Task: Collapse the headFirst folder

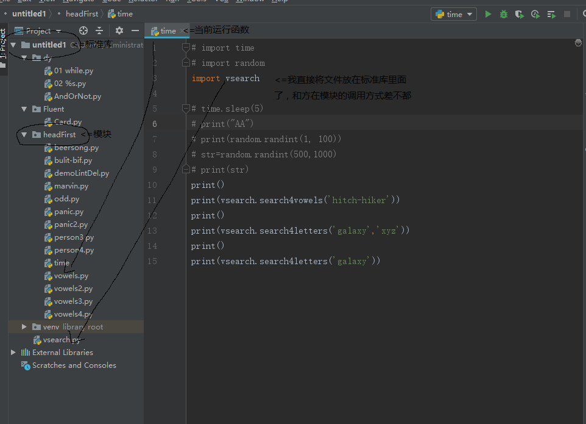Action: tap(24, 135)
